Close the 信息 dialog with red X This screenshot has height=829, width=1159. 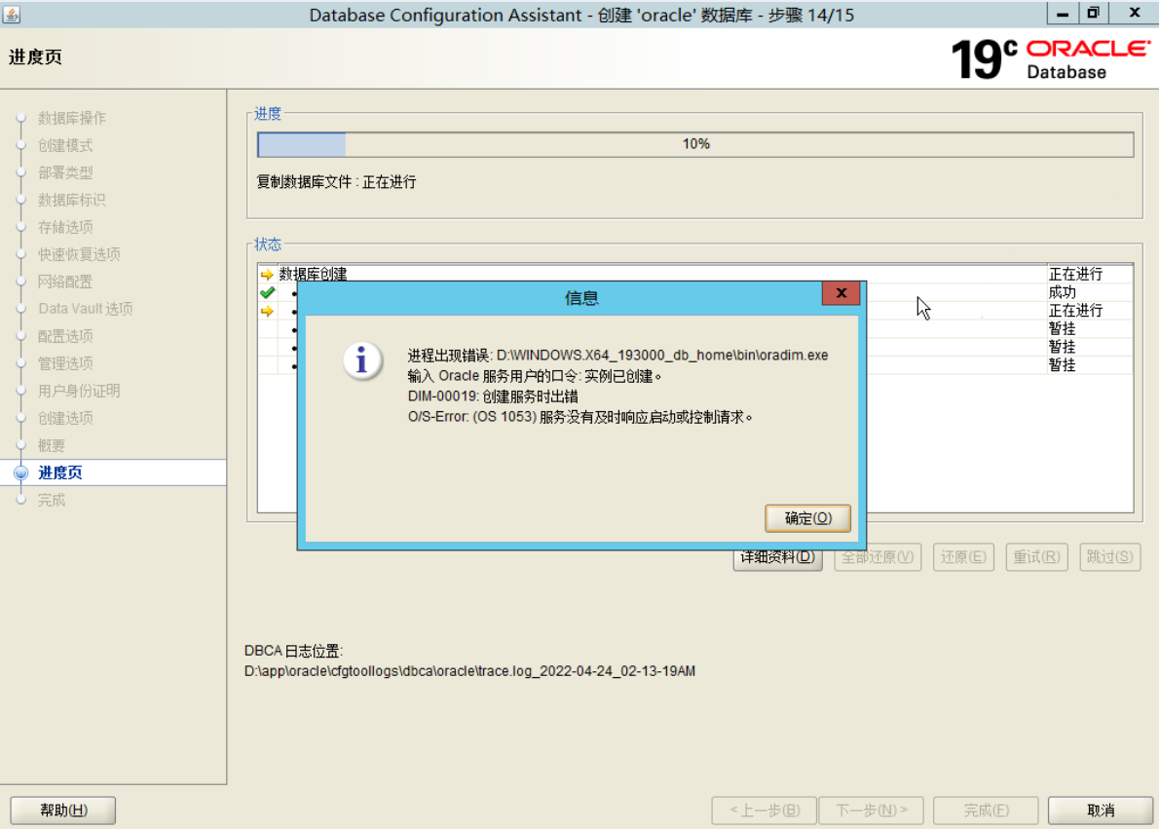(x=841, y=293)
